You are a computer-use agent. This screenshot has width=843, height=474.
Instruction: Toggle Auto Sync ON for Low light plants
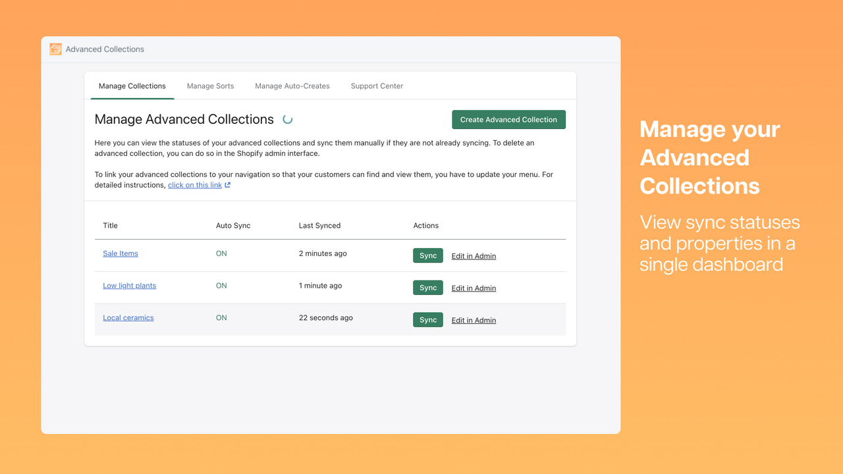(x=221, y=285)
